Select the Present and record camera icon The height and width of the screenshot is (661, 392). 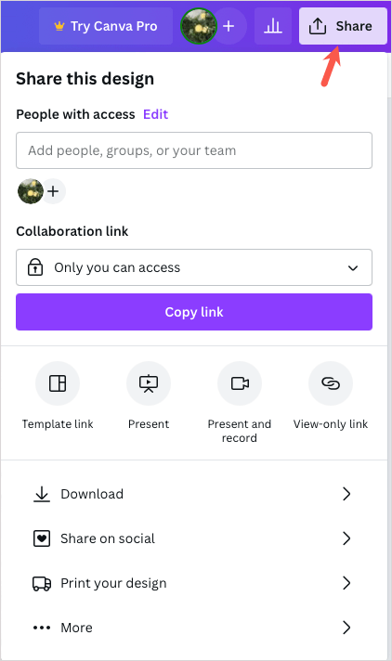pyautogui.click(x=240, y=383)
